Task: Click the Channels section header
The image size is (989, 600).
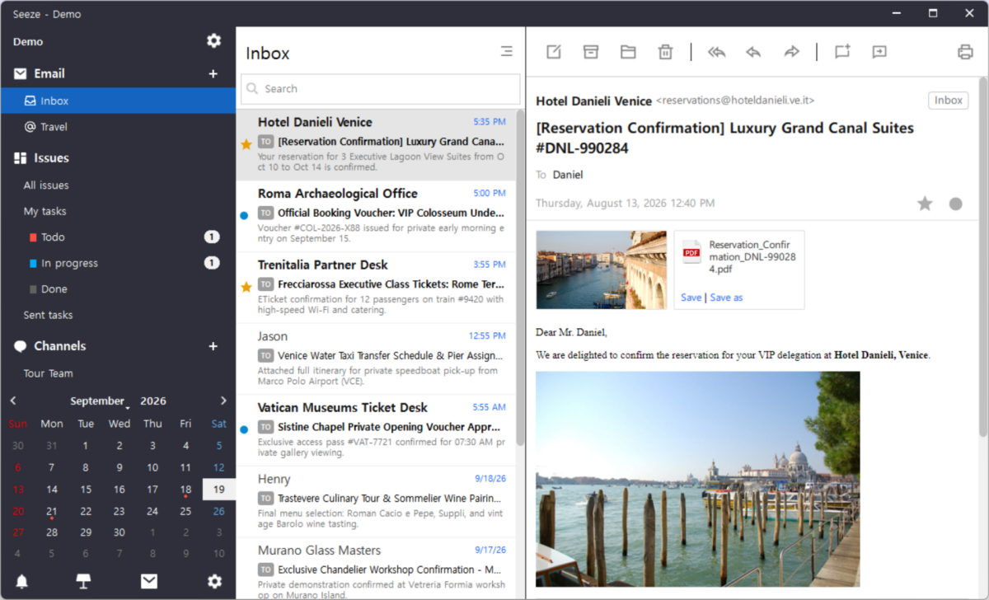Action: point(60,346)
